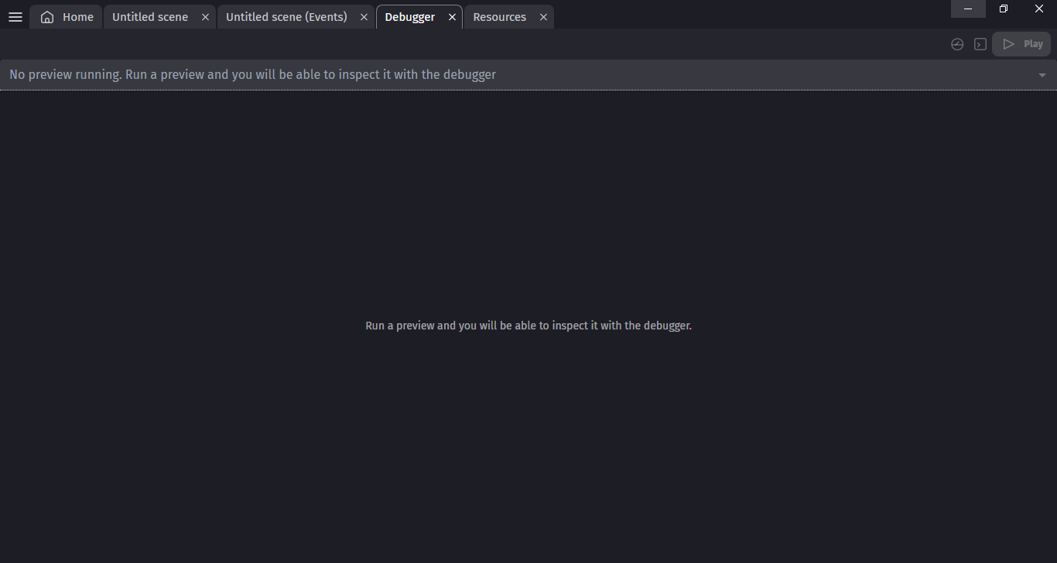Viewport: 1057px width, 563px height.
Task: Go to the Home tab
Action: 77,16
